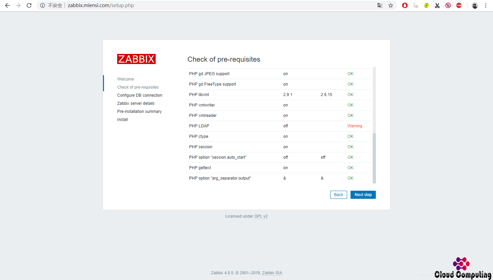Click OK status for PHP gettext
This screenshot has height=280, width=493.
[x=351, y=168]
